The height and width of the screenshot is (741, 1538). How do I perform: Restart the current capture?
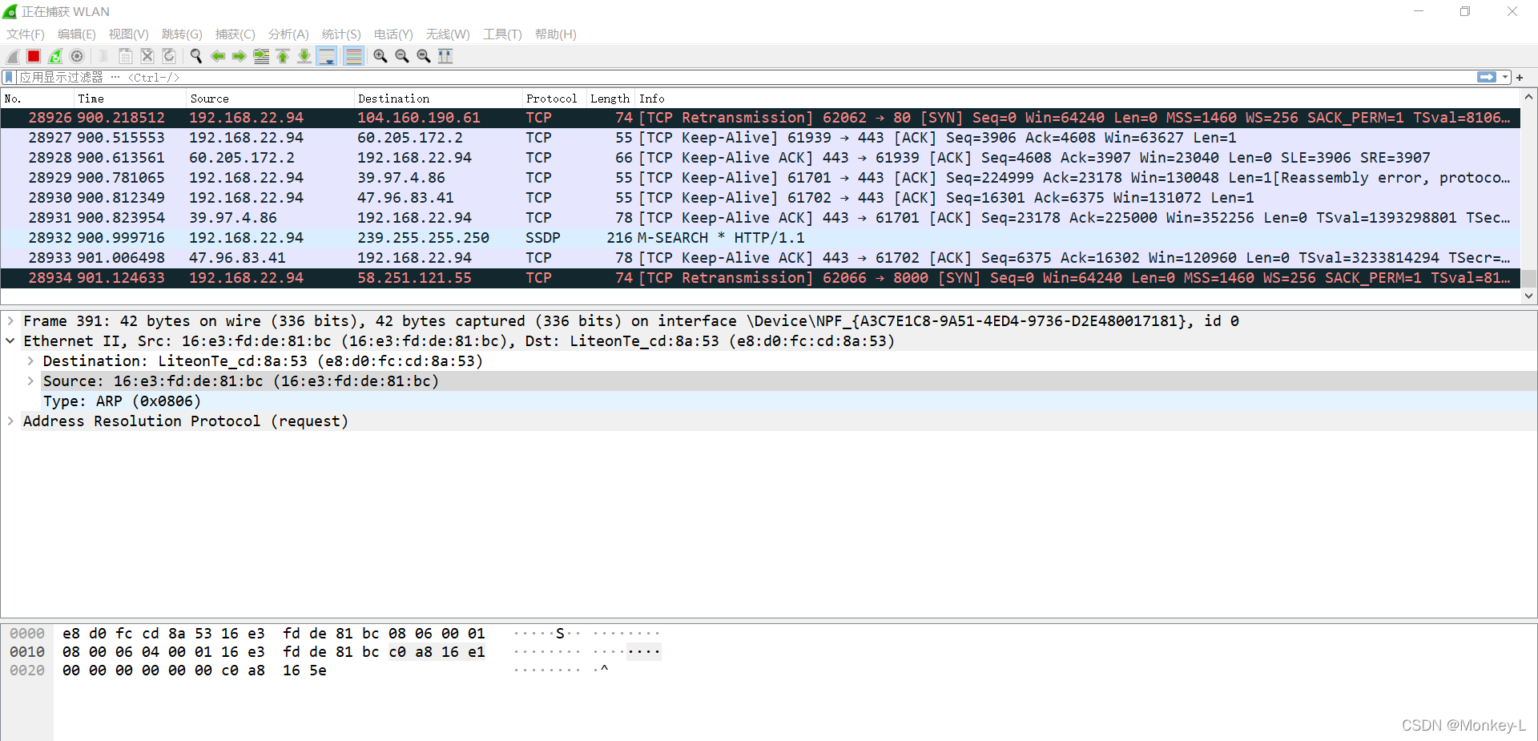point(55,56)
